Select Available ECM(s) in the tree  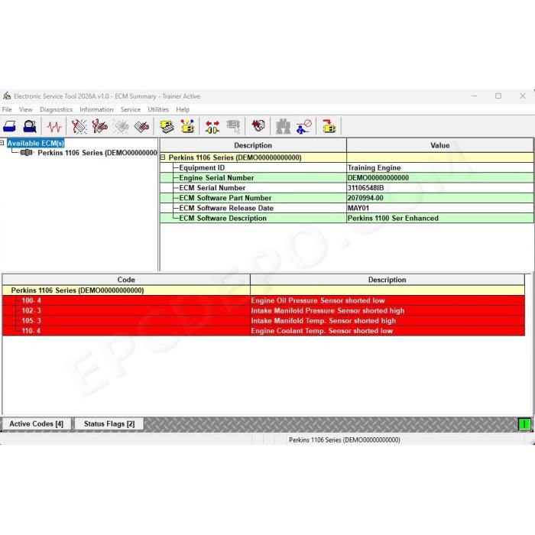(35, 143)
